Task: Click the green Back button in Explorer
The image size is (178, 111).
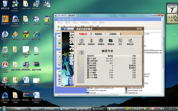Action: 58,27
